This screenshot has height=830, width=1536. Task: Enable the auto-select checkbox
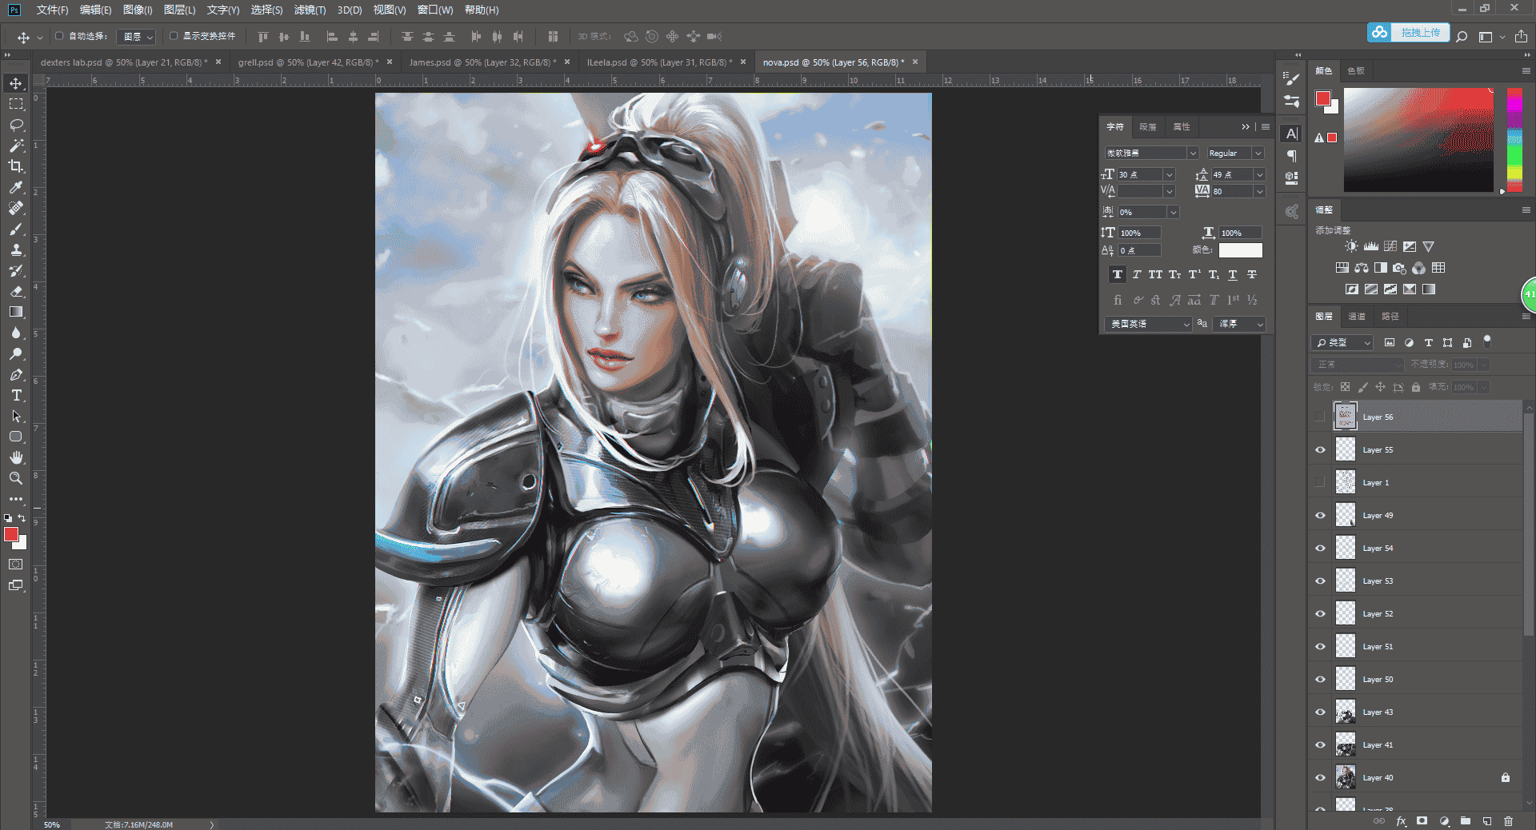(59, 36)
